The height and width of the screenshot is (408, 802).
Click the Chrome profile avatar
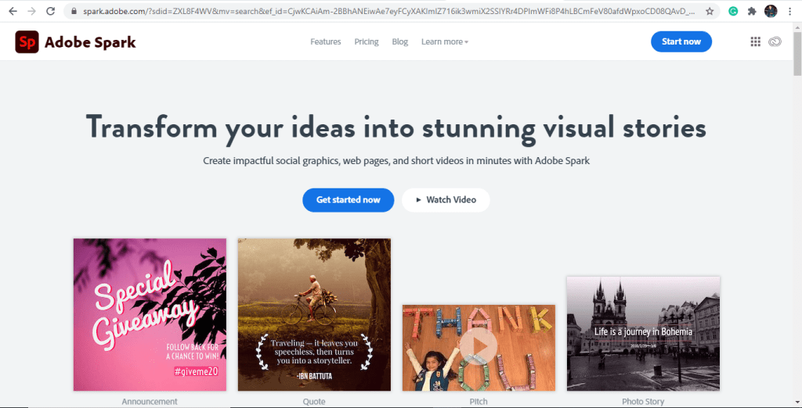771,12
